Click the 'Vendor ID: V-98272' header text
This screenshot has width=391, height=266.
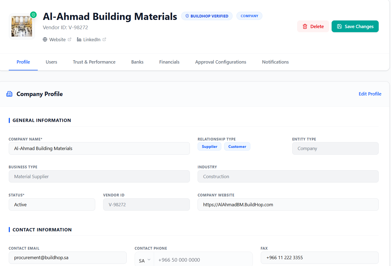65,28
